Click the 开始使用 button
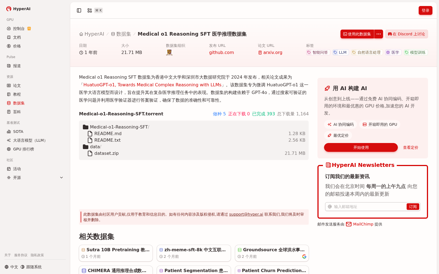The height and width of the screenshot is (274, 439). 361,147
